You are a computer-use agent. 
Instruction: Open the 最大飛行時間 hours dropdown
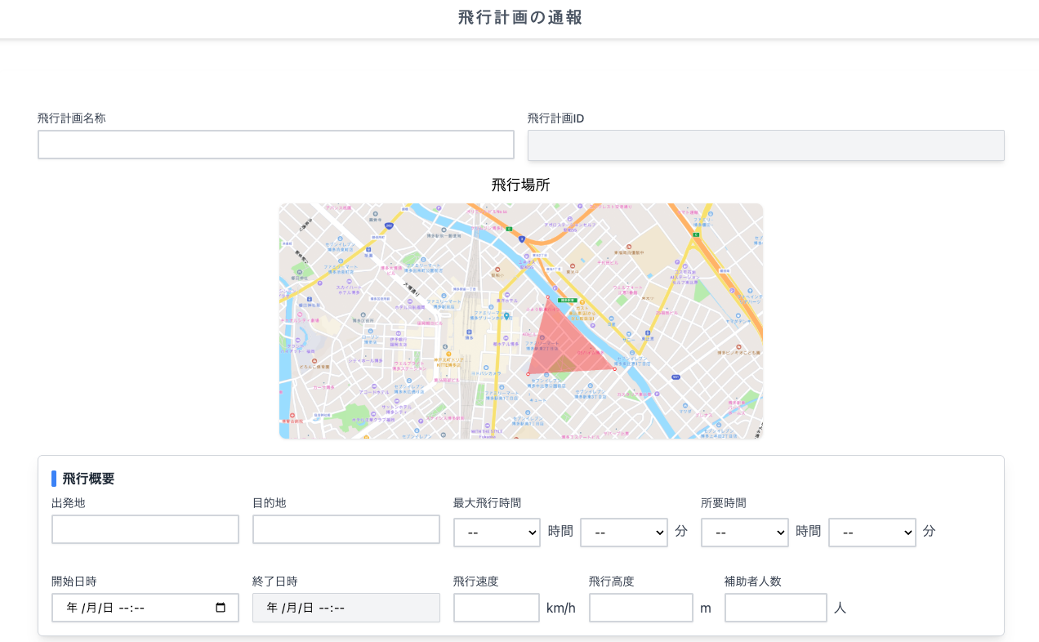497,533
